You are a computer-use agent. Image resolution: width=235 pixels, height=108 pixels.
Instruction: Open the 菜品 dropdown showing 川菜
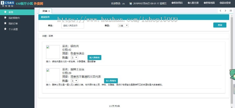(x=123, y=26)
